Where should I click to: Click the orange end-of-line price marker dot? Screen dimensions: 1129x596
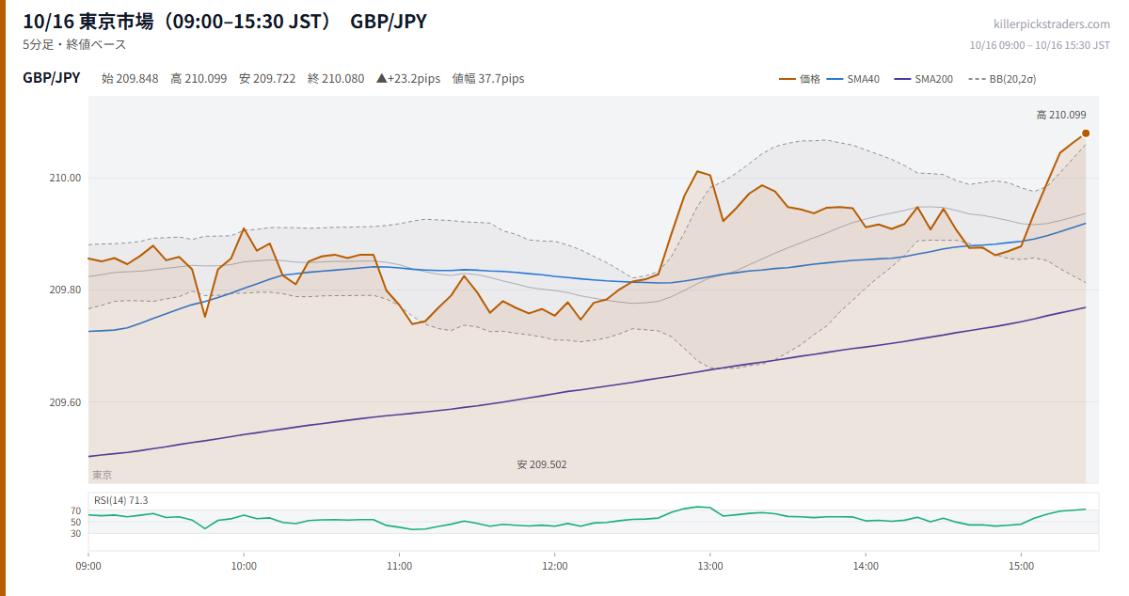pyautogui.click(x=1086, y=133)
